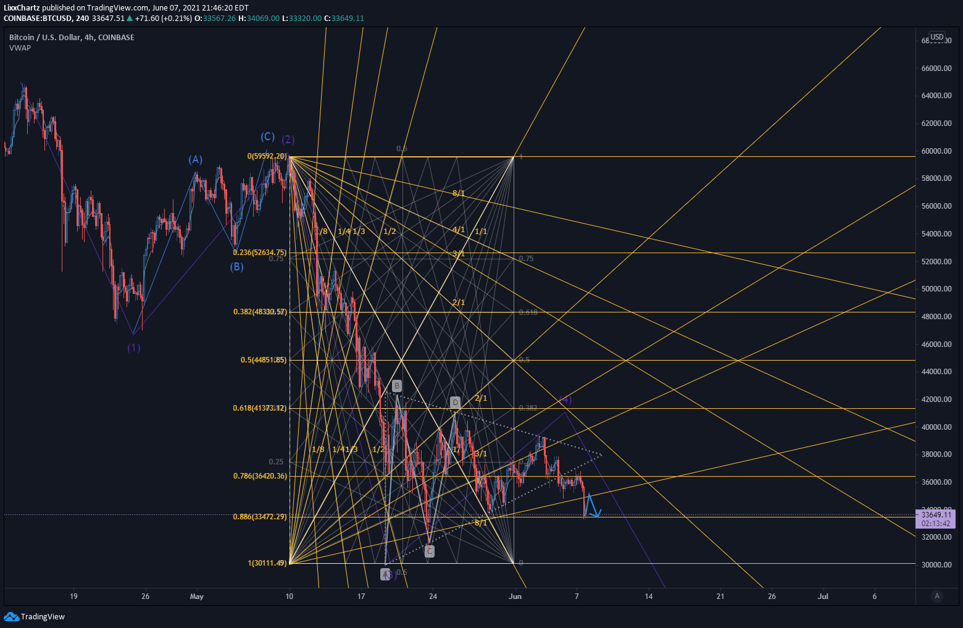Screen dimensions: 963x628
Task: Click the current price label 33649.11
Action: [936, 514]
